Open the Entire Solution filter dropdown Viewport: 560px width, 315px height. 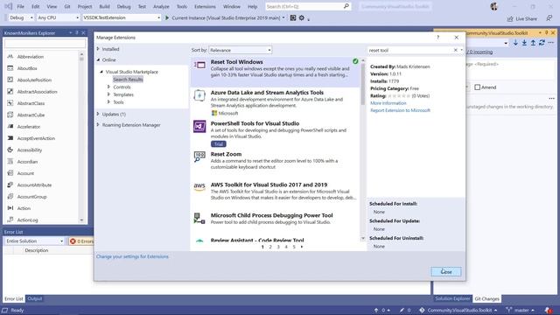(x=34, y=241)
